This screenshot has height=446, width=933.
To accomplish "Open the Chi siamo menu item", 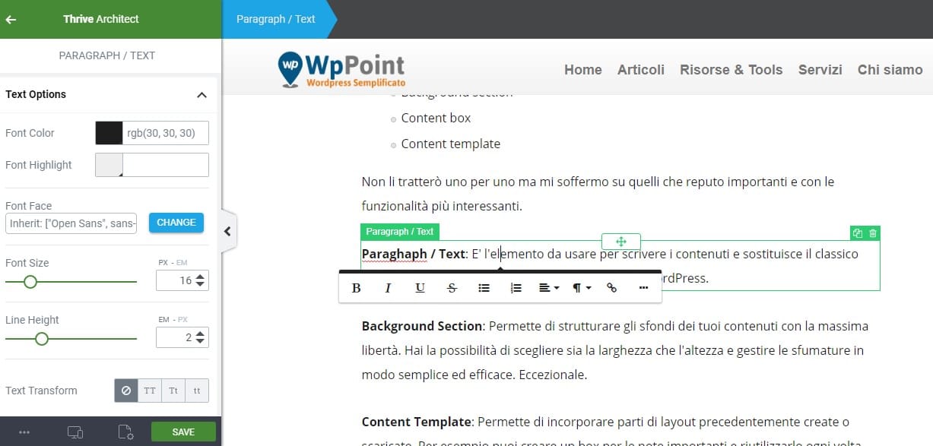I will pyautogui.click(x=890, y=70).
